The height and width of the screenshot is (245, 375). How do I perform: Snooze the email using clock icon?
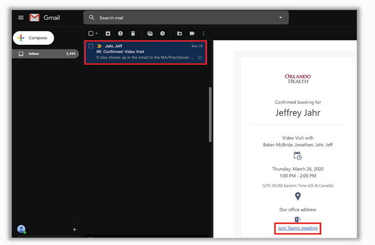pos(162,33)
